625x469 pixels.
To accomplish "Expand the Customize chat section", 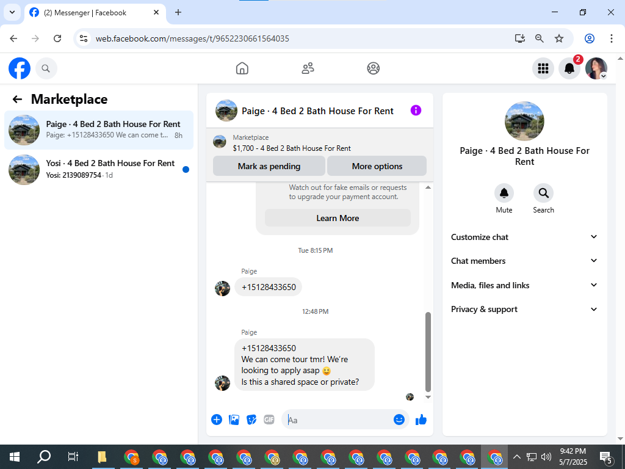I will [524, 237].
